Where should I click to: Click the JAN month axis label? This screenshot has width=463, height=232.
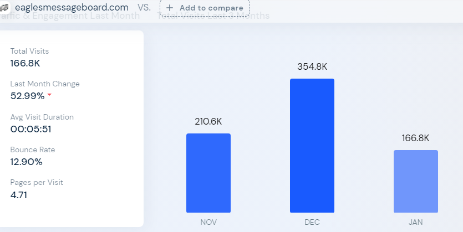pyautogui.click(x=416, y=222)
